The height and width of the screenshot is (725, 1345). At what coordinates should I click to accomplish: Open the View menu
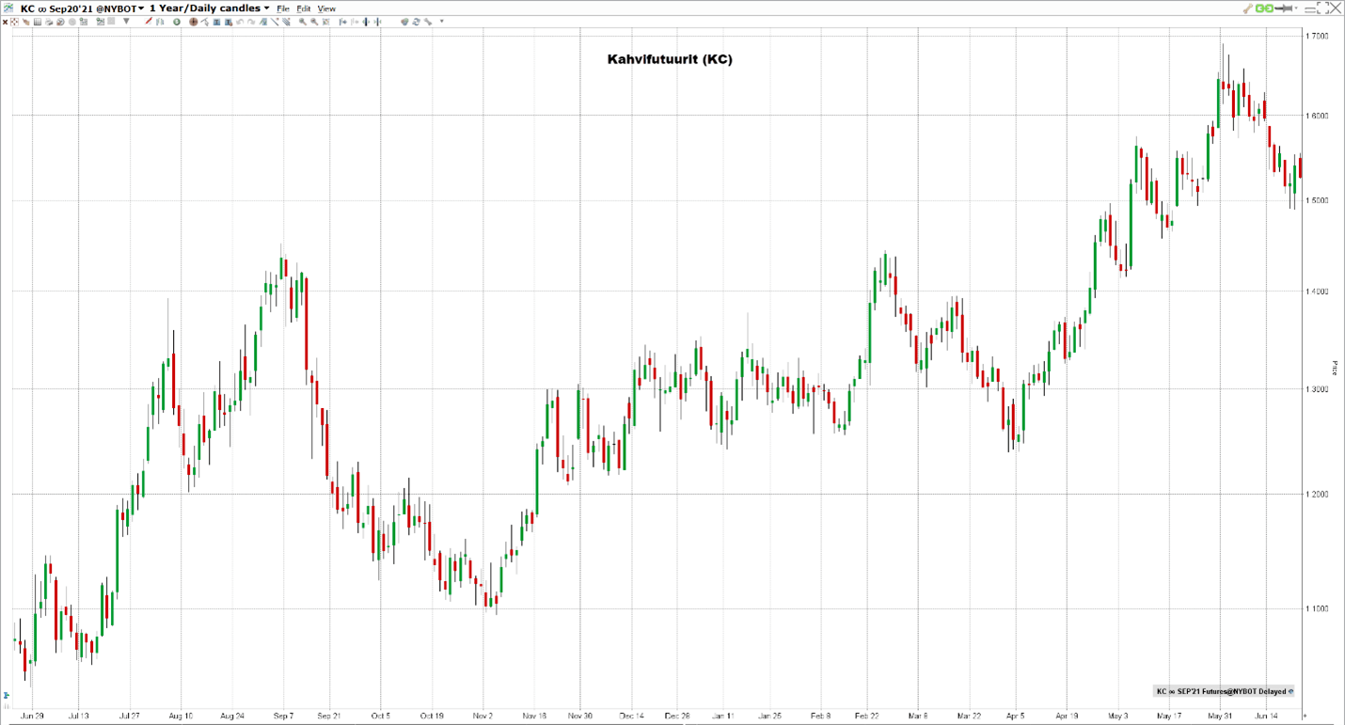pyautogui.click(x=326, y=8)
